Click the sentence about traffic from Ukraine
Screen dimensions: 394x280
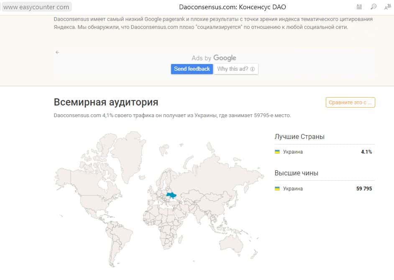tap(172, 116)
